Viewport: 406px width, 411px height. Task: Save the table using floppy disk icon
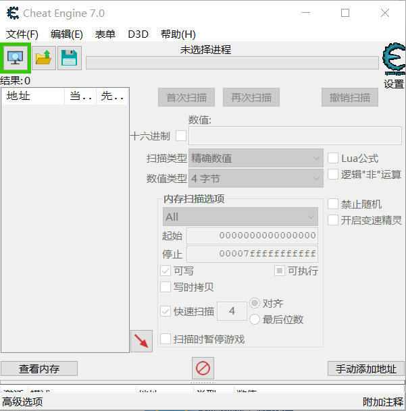pos(70,58)
